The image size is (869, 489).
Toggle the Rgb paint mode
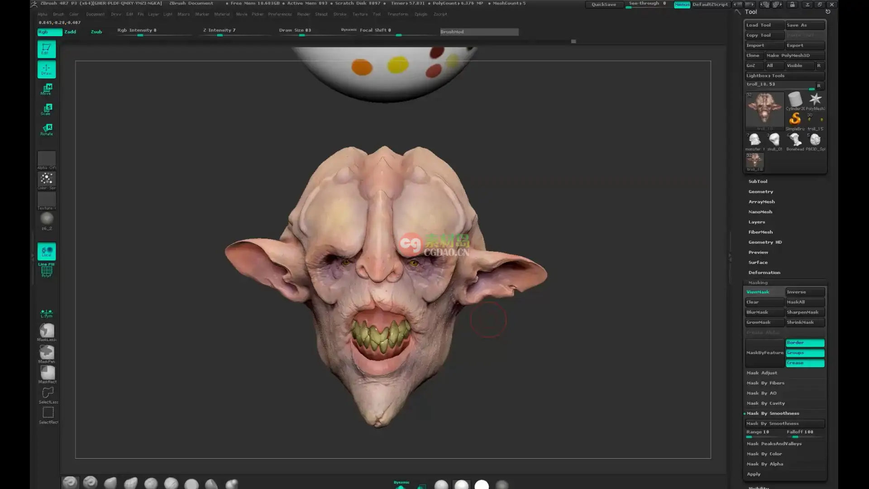50,32
